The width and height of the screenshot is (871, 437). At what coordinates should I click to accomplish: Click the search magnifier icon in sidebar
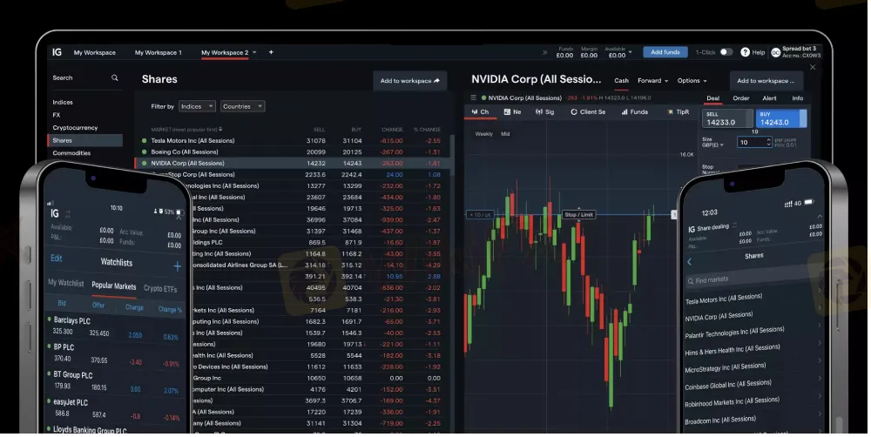point(114,78)
